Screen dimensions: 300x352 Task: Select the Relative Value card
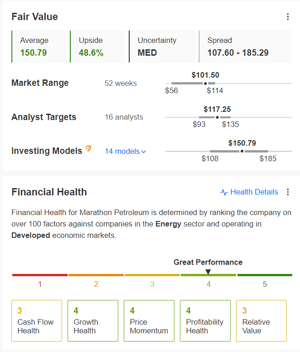pyautogui.click(x=261, y=320)
